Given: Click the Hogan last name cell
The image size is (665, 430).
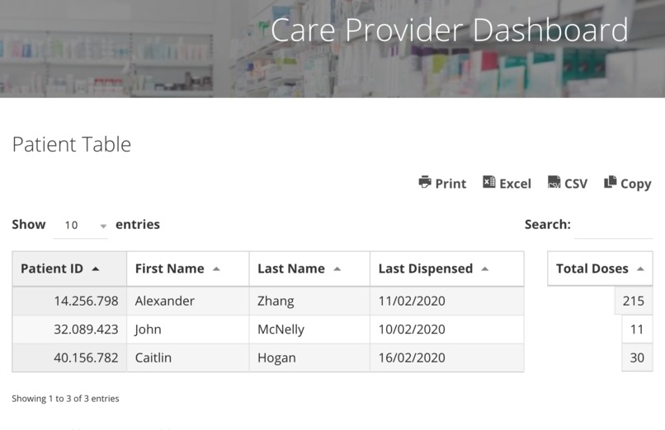Looking at the screenshot, I should tap(309, 358).
